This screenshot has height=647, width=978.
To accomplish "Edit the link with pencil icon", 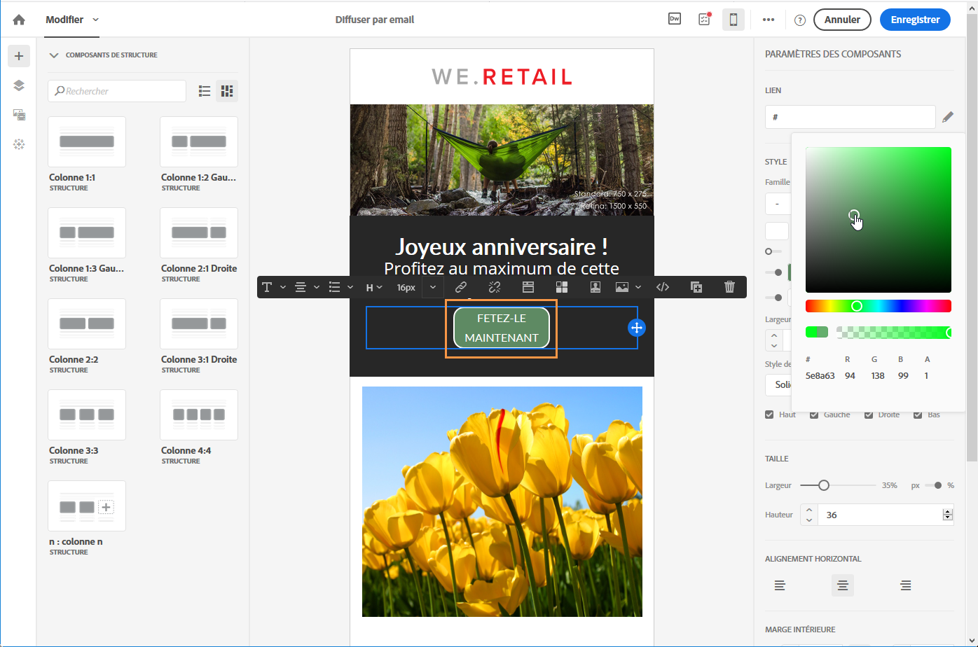I will 948,117.
